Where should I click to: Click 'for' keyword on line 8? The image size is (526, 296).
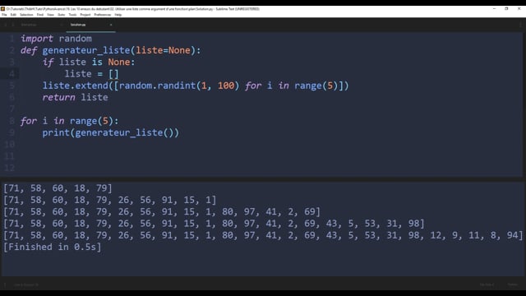tap(29, 121)
